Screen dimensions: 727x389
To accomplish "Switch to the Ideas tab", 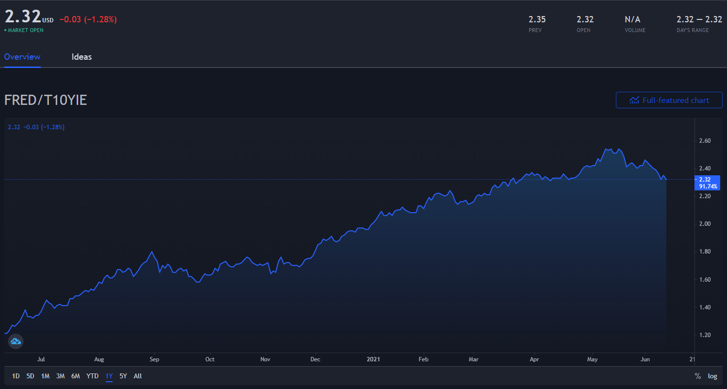I will 82,57.
